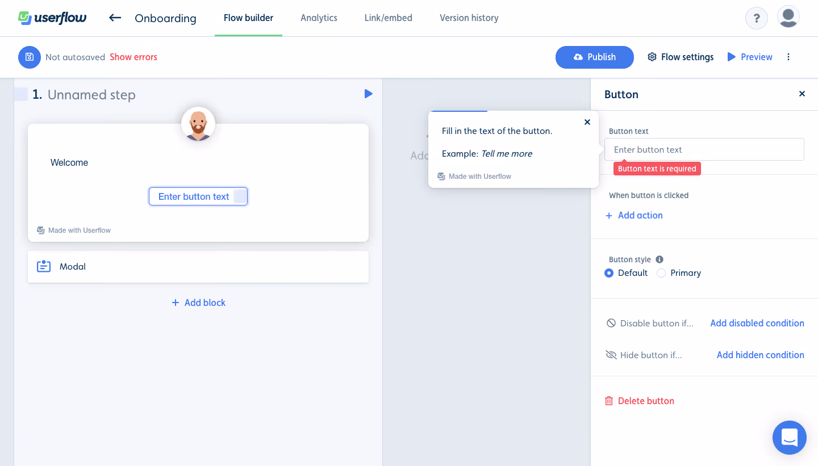This screenshot has height=466, width=818.
Task: Open the chat support bubble
Action: [790, 438]
